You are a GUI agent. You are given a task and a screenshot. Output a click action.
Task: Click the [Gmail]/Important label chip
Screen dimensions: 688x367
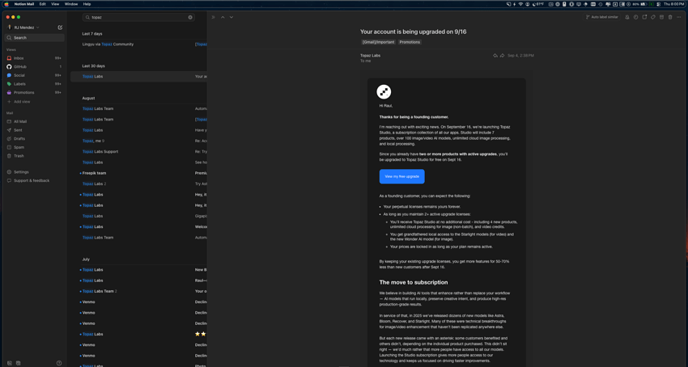[x=378, y=42]
